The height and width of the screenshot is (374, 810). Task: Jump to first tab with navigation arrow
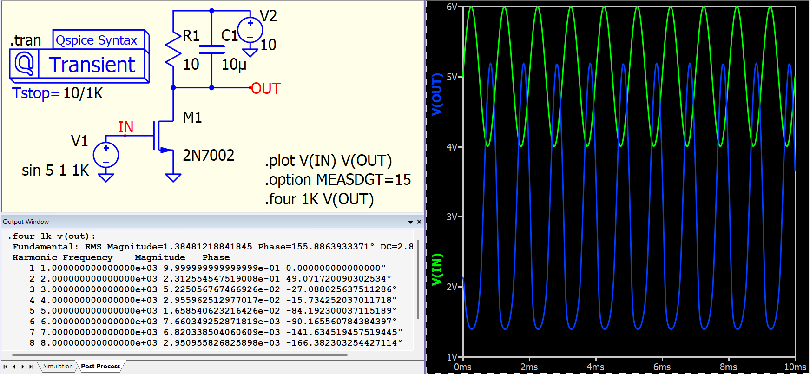point(6,367)
